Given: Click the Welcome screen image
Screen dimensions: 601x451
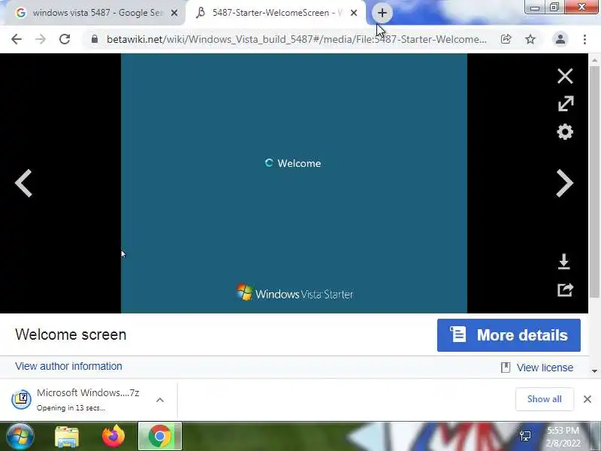Looking at the screenshot, I should [x=294, y=183].
